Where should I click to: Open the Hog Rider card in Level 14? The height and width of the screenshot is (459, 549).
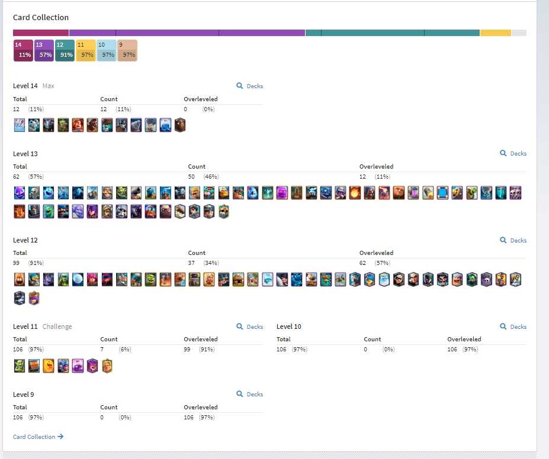pos(92,125)
